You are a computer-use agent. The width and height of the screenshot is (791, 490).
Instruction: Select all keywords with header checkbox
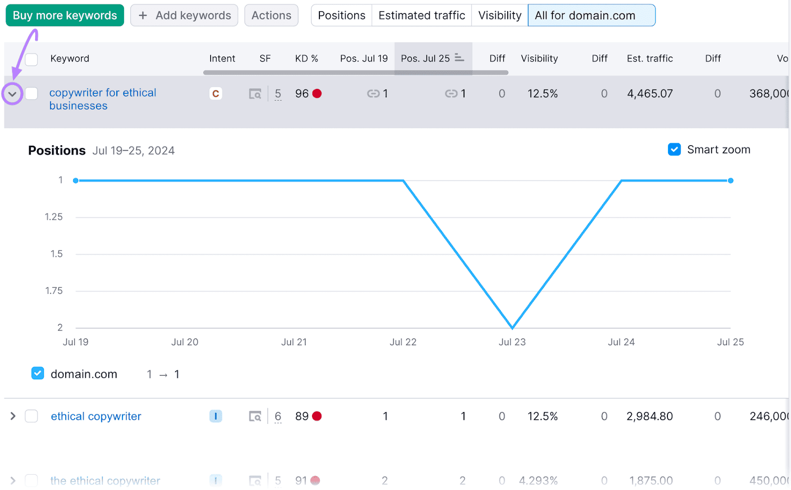click(x=32, y=59)
